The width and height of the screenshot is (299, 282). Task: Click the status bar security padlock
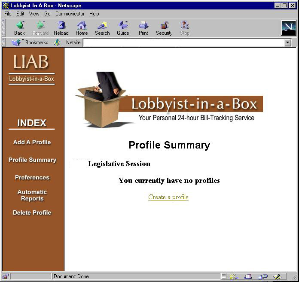point(6,276)
